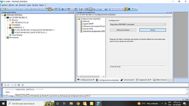Open the Extras menu
This screenshot has height=106, width=189.
coord(42,5)
